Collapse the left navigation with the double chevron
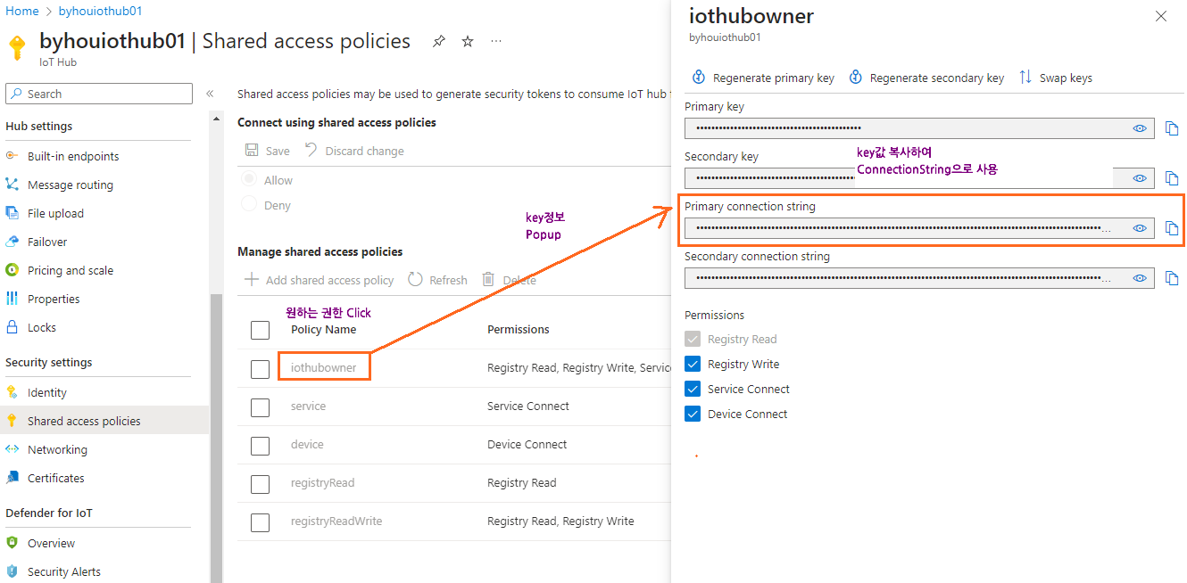Viewport: 1187px width, 583px height. [x=210, y=91]
